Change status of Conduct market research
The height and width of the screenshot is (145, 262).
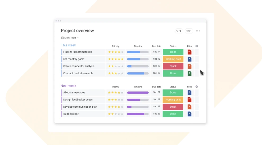tap(173, 73)
